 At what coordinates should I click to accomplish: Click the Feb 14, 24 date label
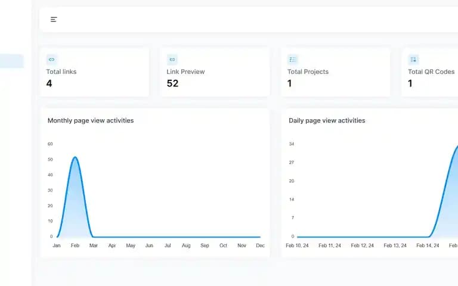tap(428, 245)
